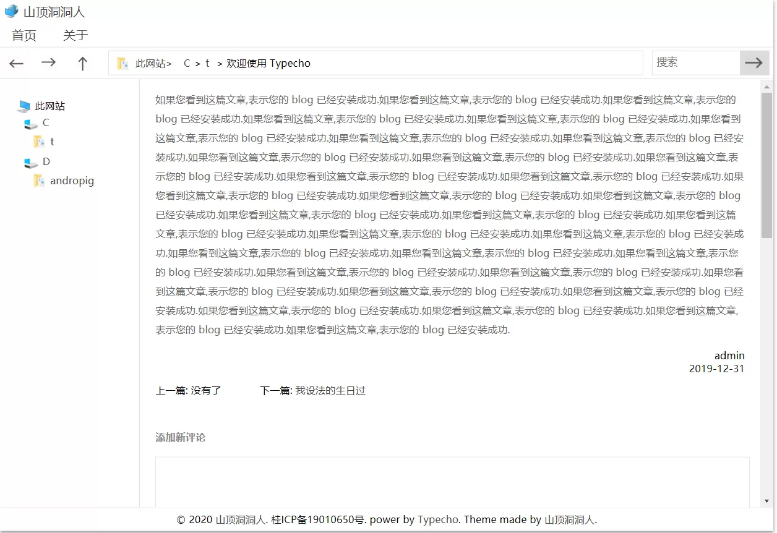Click 此网站 in the address breadcrumb
Image resolution: width=777 pixels, height=533 pixels.
click(150, 63)
